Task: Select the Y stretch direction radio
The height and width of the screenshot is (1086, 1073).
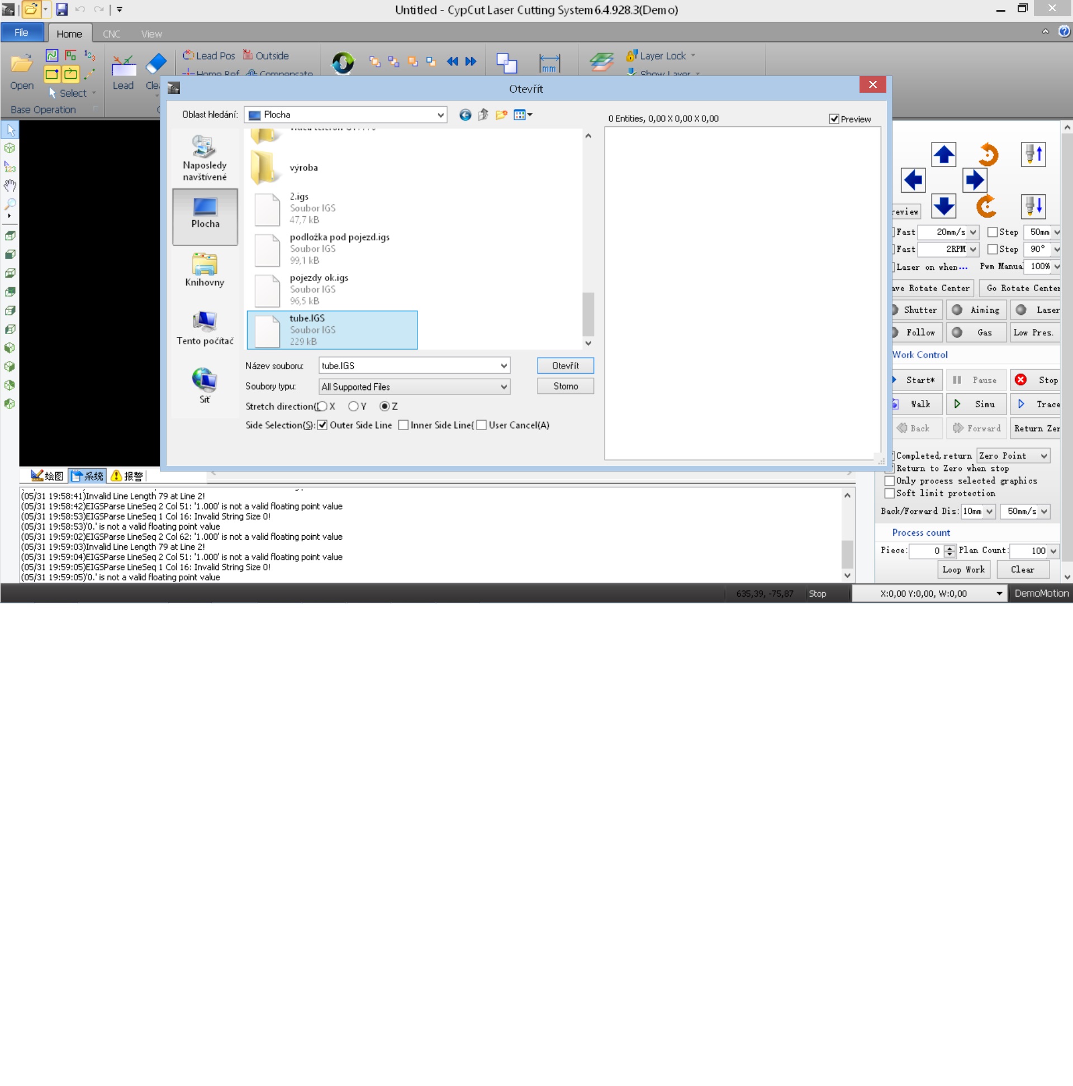Action: (353, 406)
